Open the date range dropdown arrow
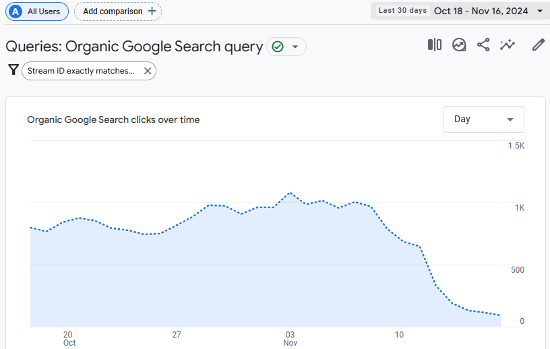This screenshot has height=349, width=550. click(x=540, y=11)
